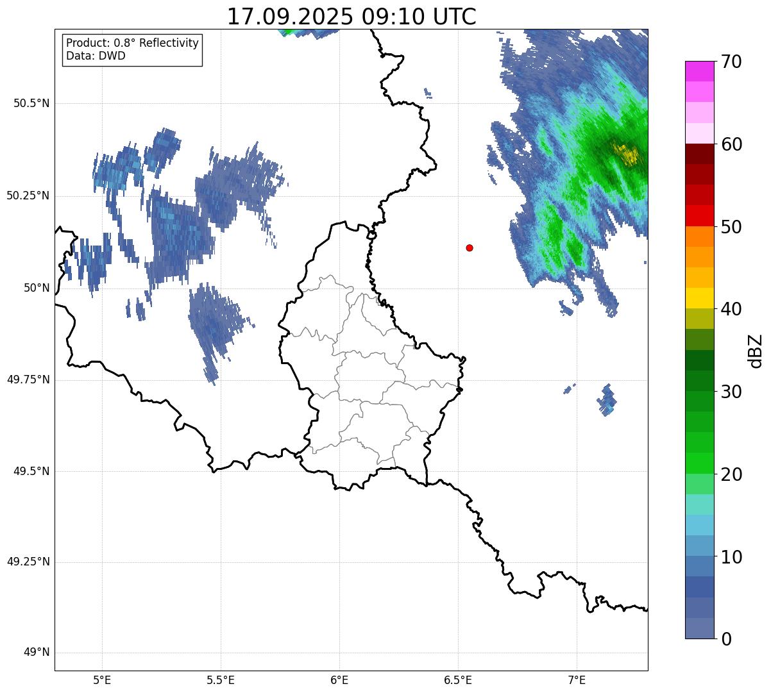Screen dimensions: 771x693
Task: Pick the orange swatch just below 50 dBZ
Action: point(700,237)
